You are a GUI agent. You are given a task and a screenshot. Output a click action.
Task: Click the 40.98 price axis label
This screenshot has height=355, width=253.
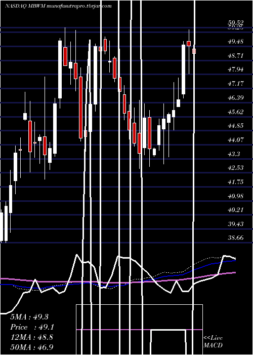pos(236,196)
